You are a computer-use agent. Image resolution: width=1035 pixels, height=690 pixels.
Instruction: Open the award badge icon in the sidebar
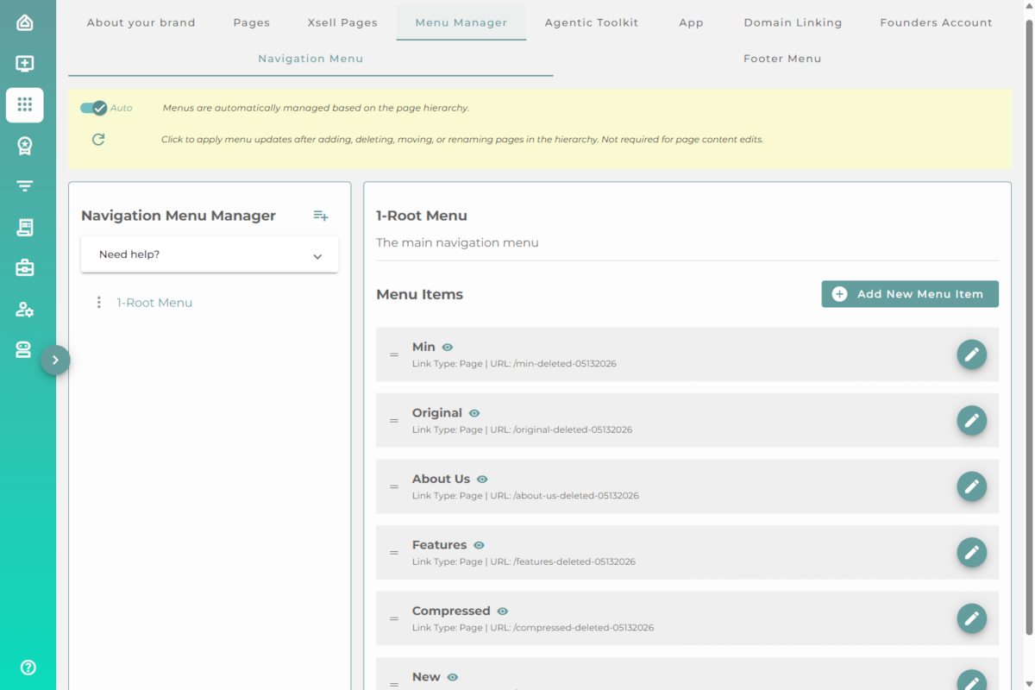click(25, 146)
